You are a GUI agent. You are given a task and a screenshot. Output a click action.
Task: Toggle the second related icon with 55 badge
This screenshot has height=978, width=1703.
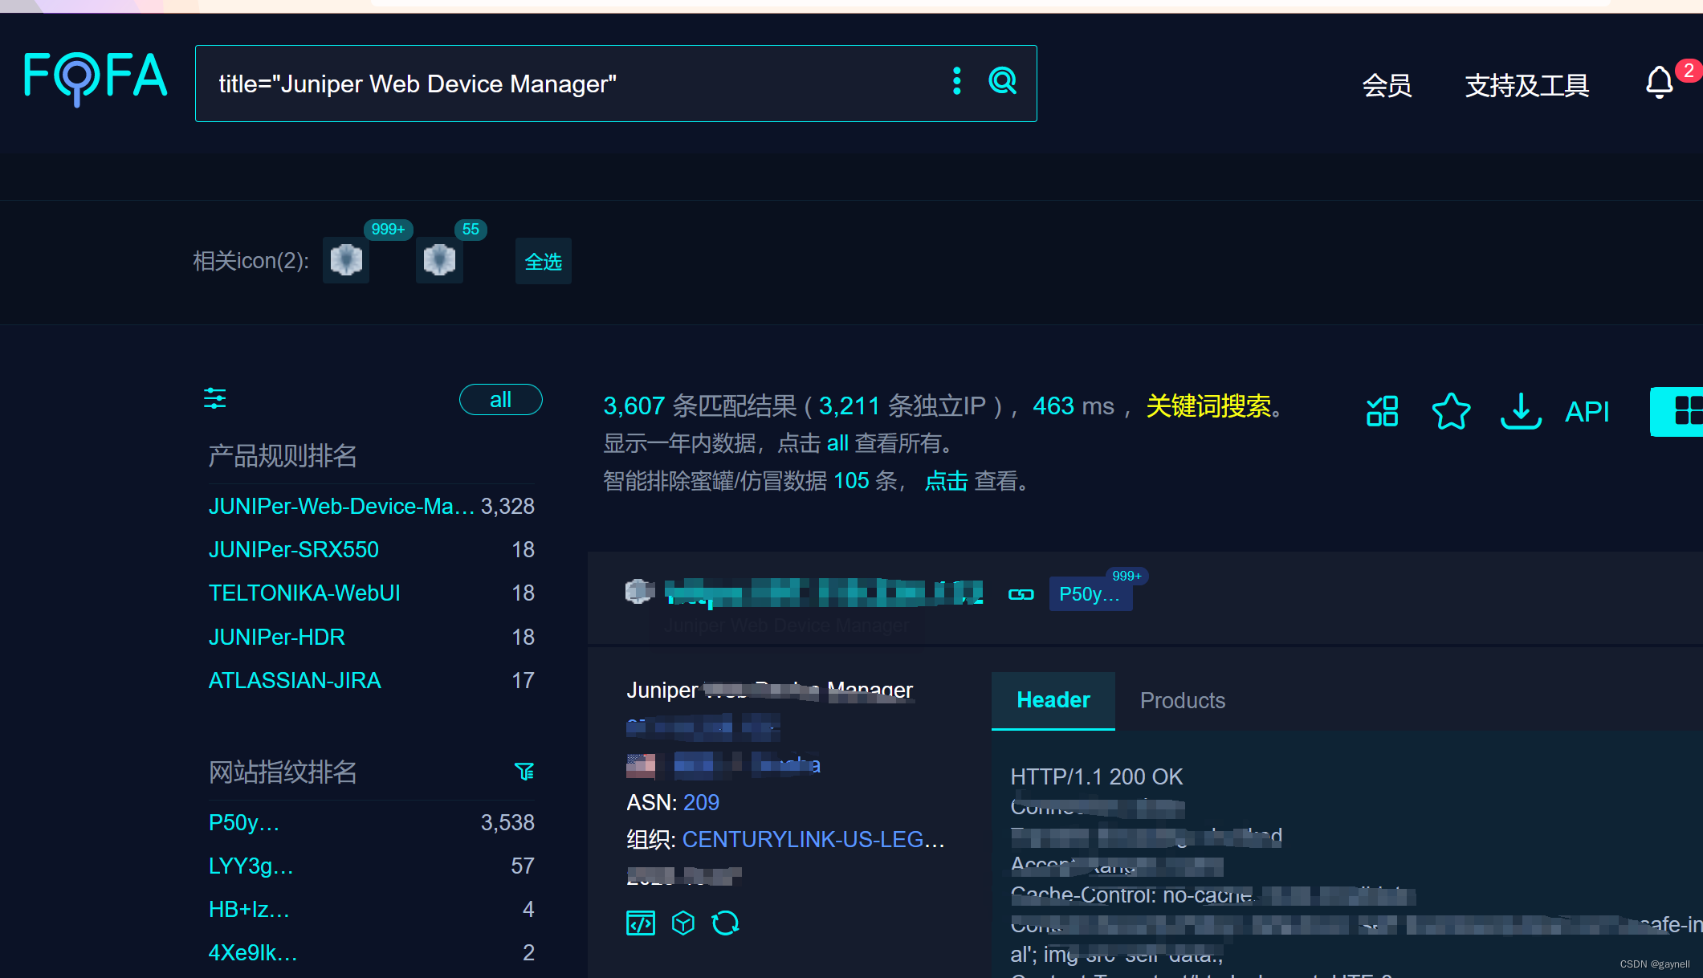442,259
